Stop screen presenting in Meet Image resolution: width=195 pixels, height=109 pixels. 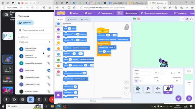tap(31, 100)
